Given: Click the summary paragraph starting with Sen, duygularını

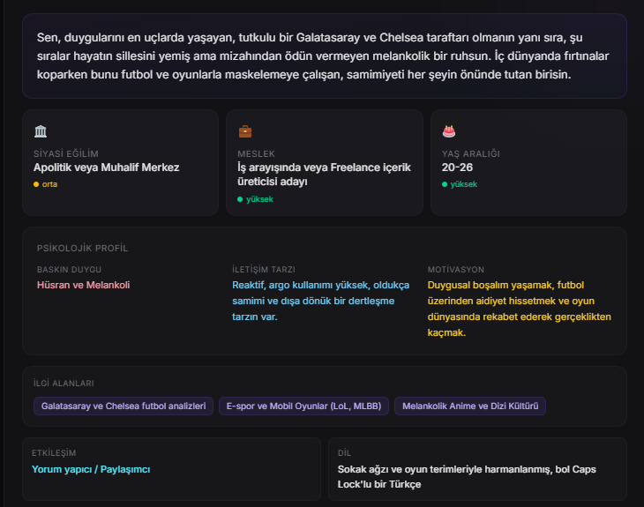Looking at the screenshot, I should tap(323, 56).
